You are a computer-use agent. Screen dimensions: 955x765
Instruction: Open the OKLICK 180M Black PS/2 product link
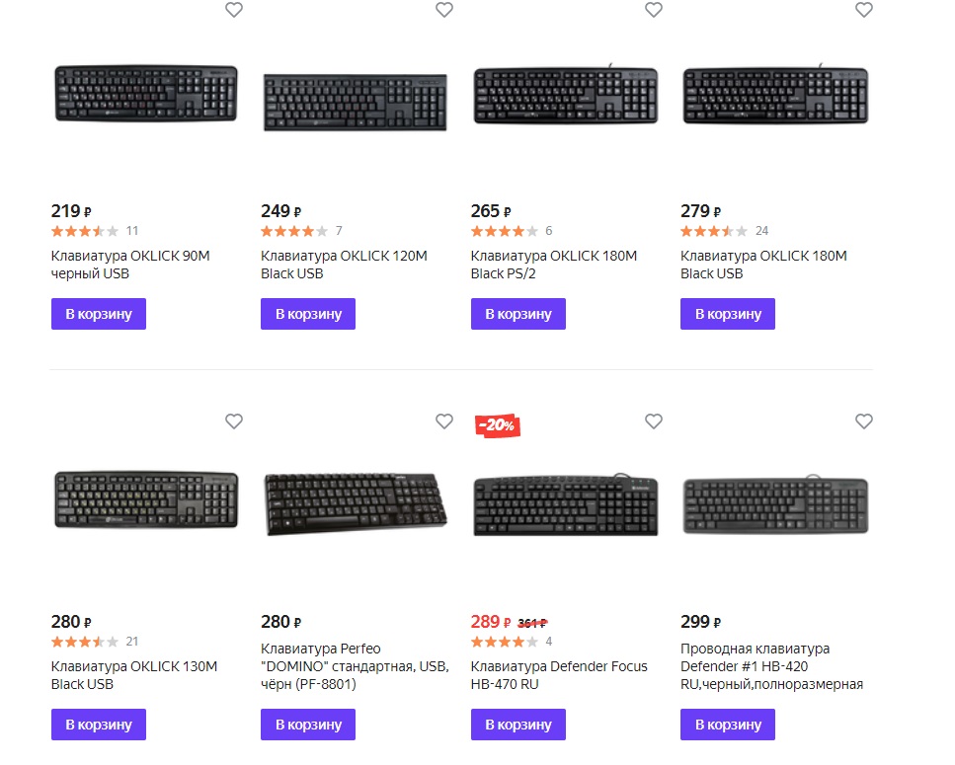(553, 265)
